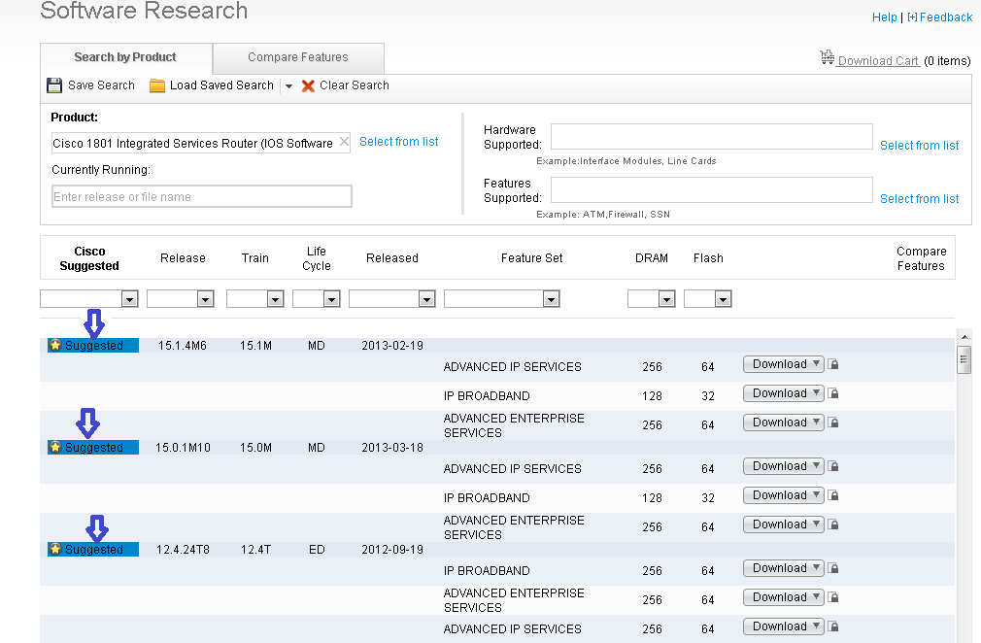Image resolution: width=981 pixels, height=643 pixels.
Task: Click the Compare Features column header
Action: click(921, 258)
